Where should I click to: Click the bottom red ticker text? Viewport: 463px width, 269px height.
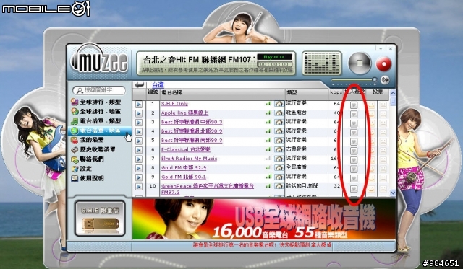pos(262,245)
